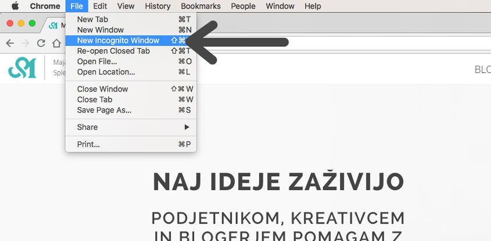Screen dimensions: 491x241
Task: Reload the page with refresh icon
Action: pos(41,43)
